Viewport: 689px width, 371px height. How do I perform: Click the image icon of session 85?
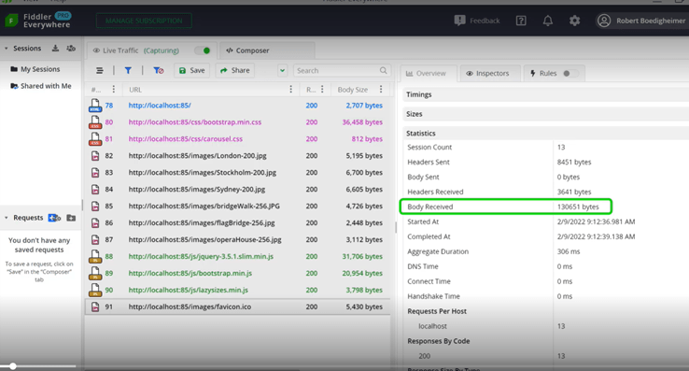[x=95, y=206]
